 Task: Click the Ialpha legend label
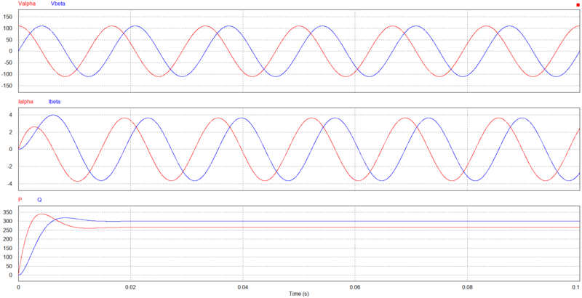coord(26,102)
